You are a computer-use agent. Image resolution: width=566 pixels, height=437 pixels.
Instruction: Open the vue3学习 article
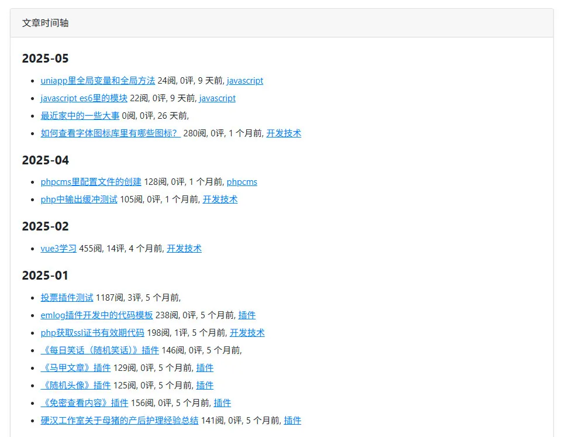point(58,249)
